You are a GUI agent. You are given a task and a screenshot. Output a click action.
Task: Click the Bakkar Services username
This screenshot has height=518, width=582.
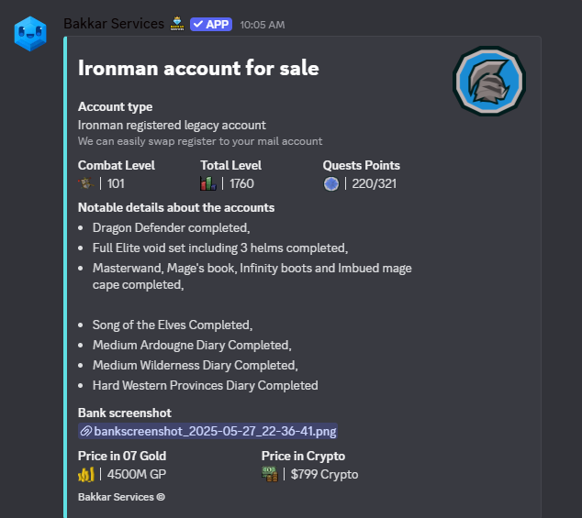tap(114, 24)
